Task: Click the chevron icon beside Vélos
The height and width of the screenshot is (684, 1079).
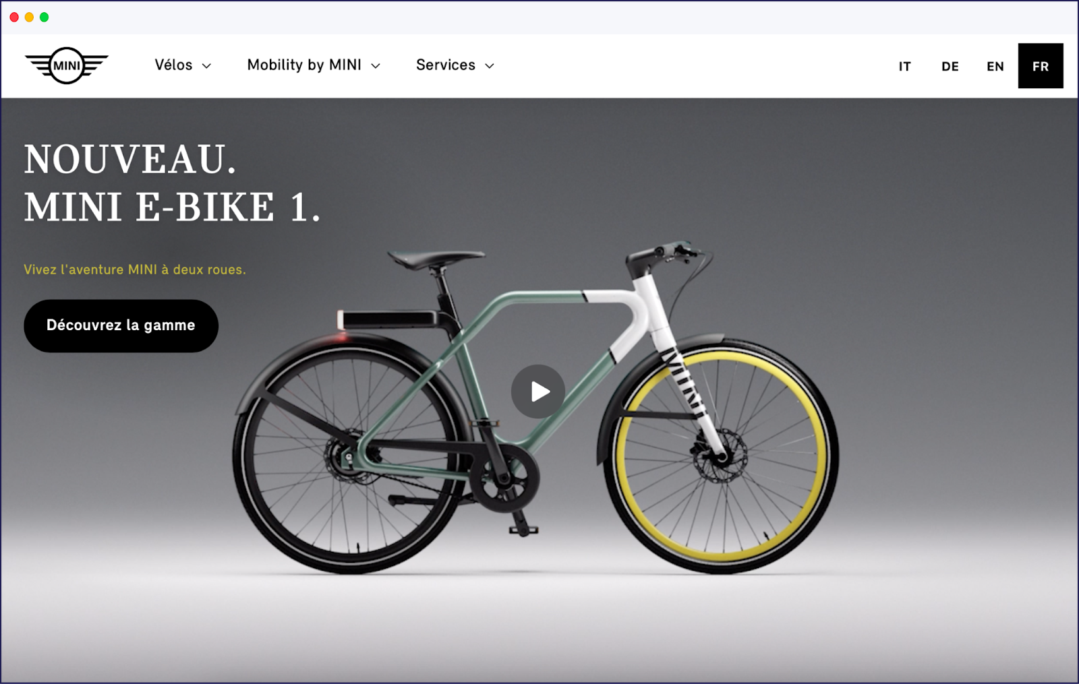Action: coord(206,66)
